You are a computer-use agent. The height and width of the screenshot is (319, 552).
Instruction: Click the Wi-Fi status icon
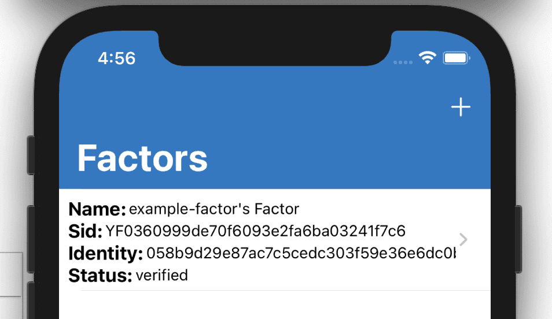click(x=428, y=58)
